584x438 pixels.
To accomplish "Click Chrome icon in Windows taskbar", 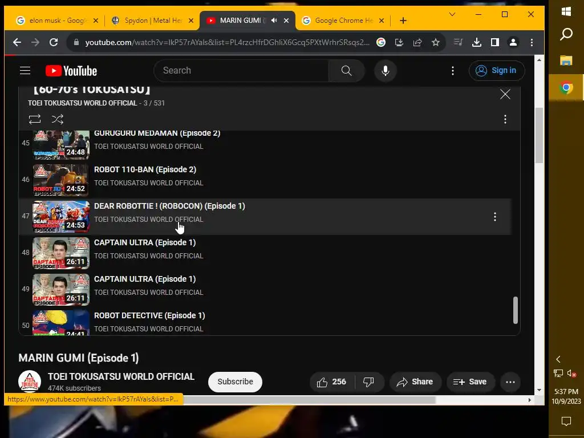I will click(566, 87).
